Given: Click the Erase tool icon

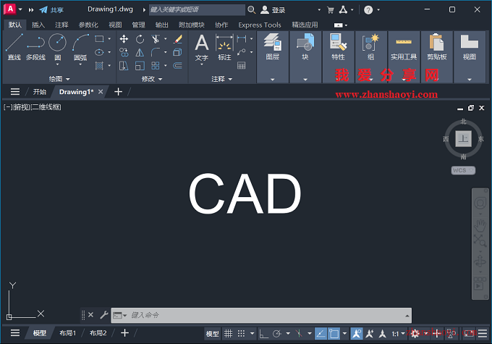Looking at the screenshot, I should click(177, 39).
